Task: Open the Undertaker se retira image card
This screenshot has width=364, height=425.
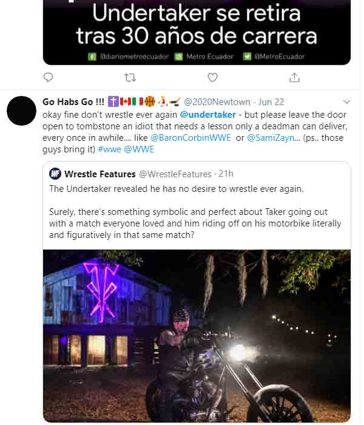Action: 197,32
